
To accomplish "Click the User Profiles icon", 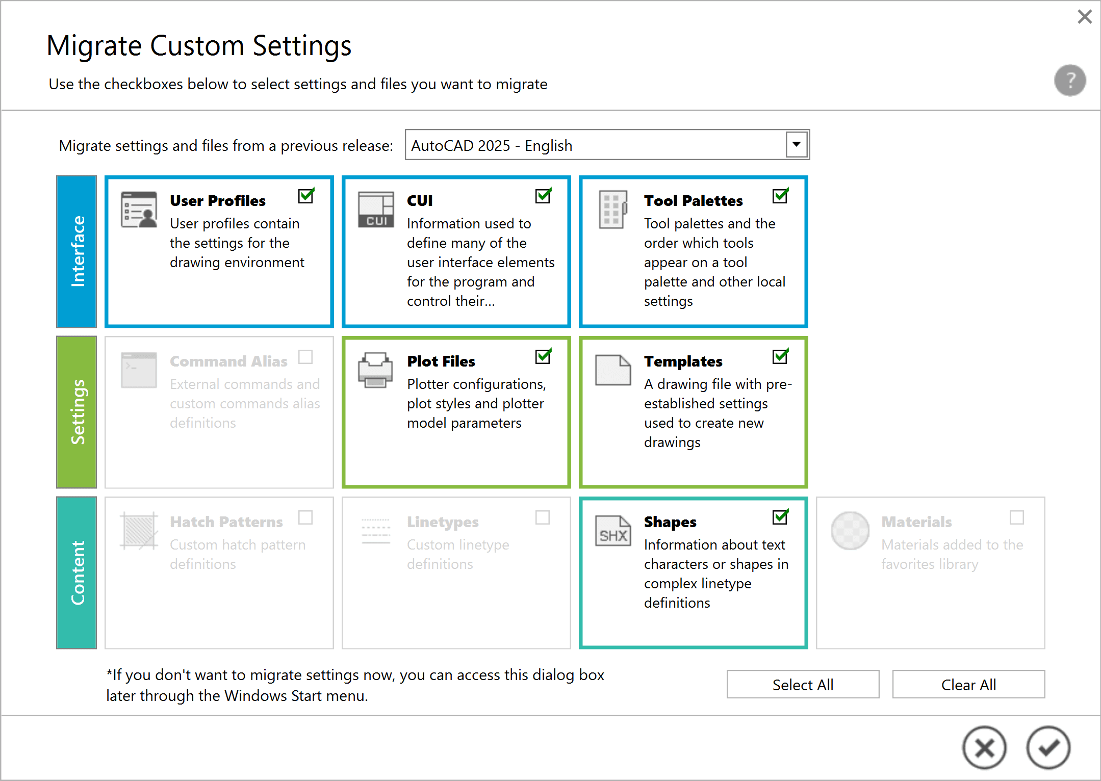I will (139, 210).
